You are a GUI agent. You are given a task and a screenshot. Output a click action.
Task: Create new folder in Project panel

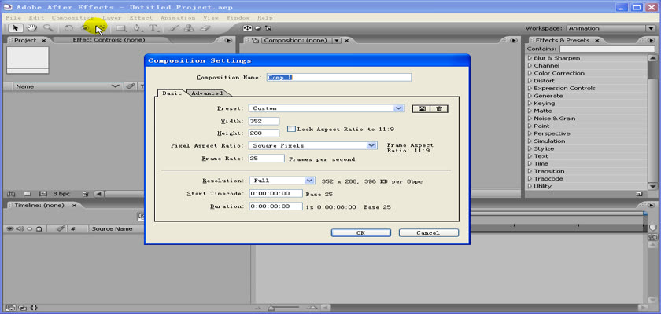28,194
